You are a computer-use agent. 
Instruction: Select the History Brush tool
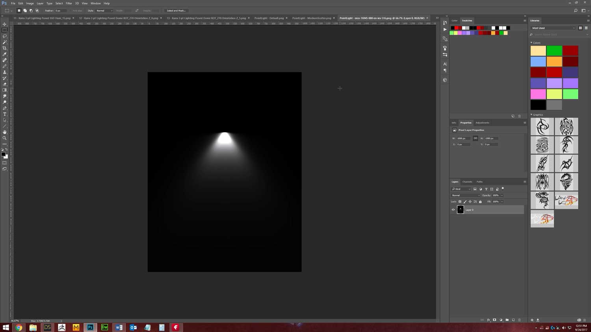[5, 78]
